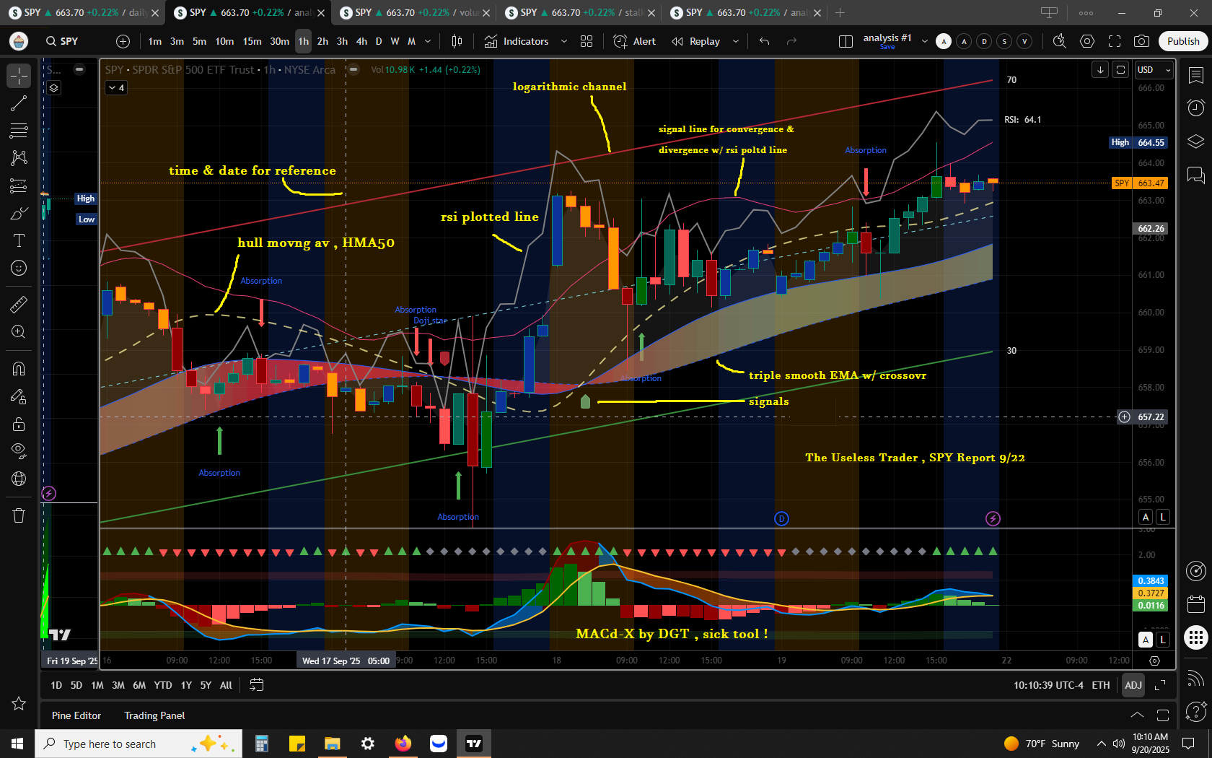
Task: Switch to the 5m timeframe
Action: click(x=199, y=41)
